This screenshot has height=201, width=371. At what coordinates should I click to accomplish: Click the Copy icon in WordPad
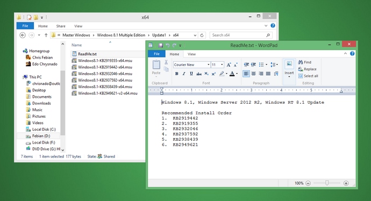(x=166, y=69)
